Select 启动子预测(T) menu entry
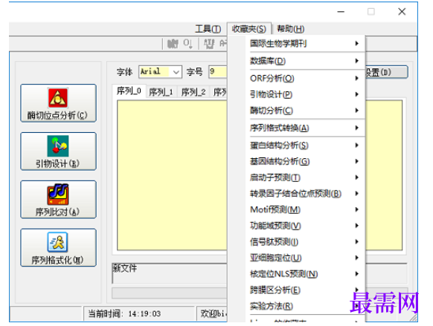The width and height of the screenshot is (433, 326). pyautogui.click(x=305, y=177)
